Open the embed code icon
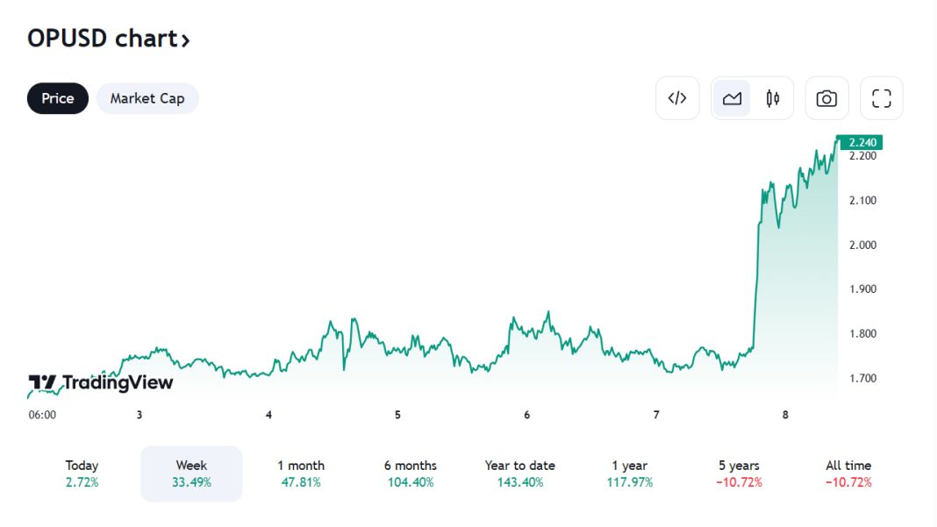 coord(677,98)
